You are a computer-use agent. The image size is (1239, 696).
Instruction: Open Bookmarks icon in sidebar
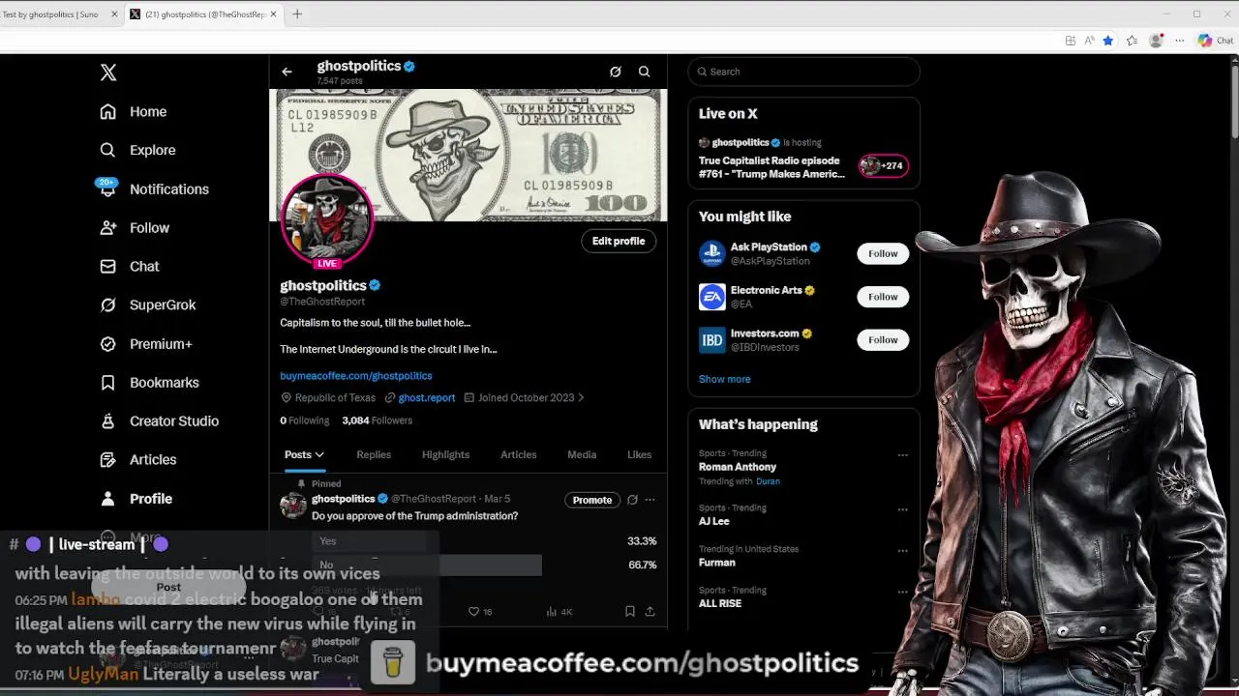[x=108, y=383]
